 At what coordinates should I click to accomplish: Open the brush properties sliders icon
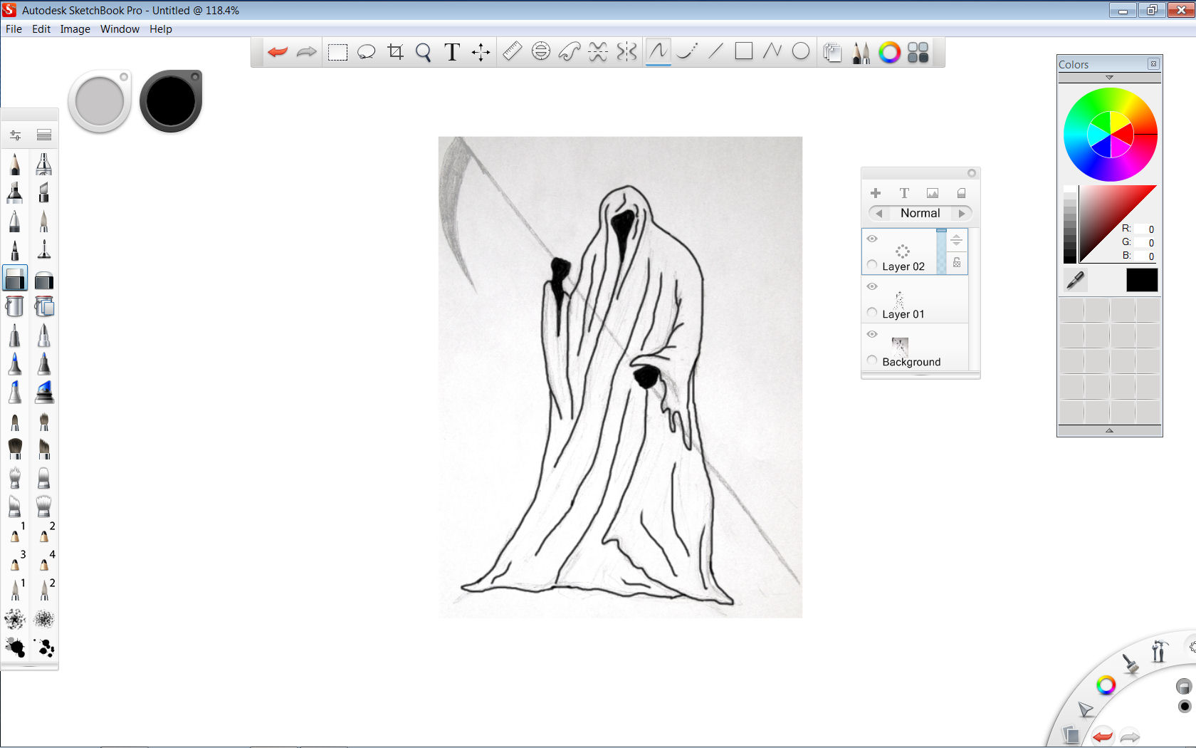(15, 135)
